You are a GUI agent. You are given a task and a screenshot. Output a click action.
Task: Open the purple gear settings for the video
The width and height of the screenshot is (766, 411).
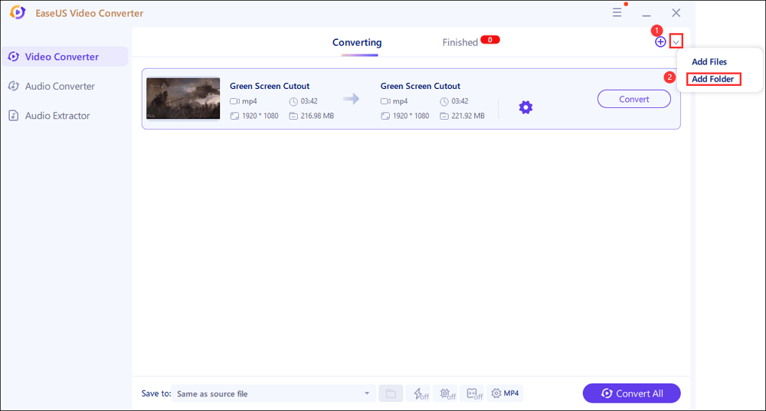click(525, 107)
